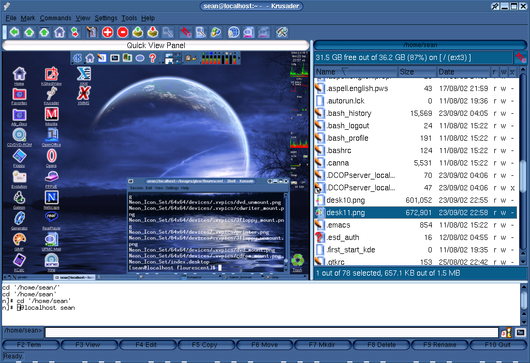This screenshot has height=363, width=530.
Task: Click the F4 Edit button
Action: tap(148, 345)
